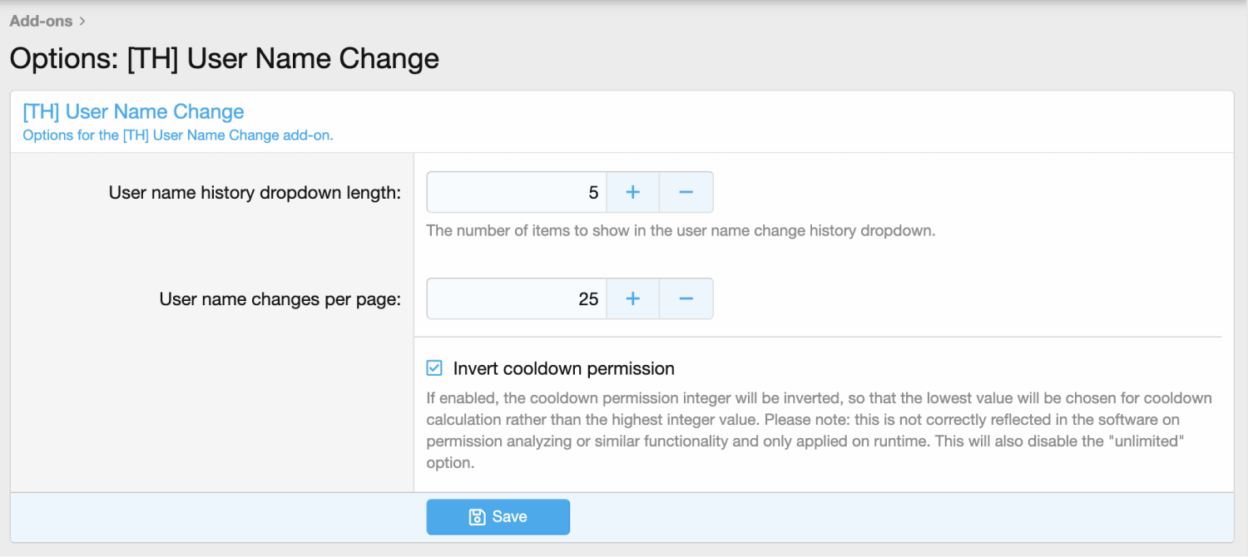Image resolution: width=1248 pixels, height=557 pixels.
Task: Click the "Invert cooldown permission" label text
Action: [x=563, y=368]
